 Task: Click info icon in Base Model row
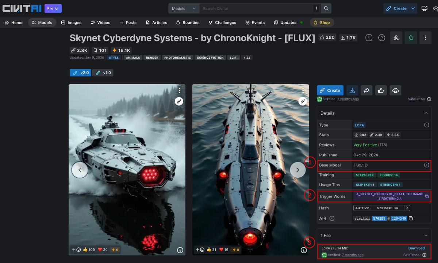tap(426, 165)
